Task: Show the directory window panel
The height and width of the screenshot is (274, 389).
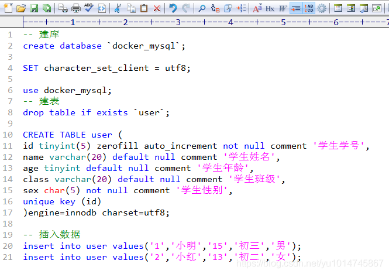Action: [338, 8]
